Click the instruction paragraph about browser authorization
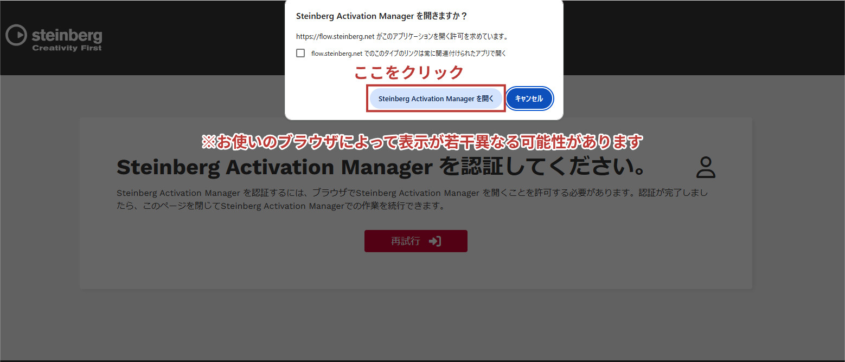 [x=412, y=199]
